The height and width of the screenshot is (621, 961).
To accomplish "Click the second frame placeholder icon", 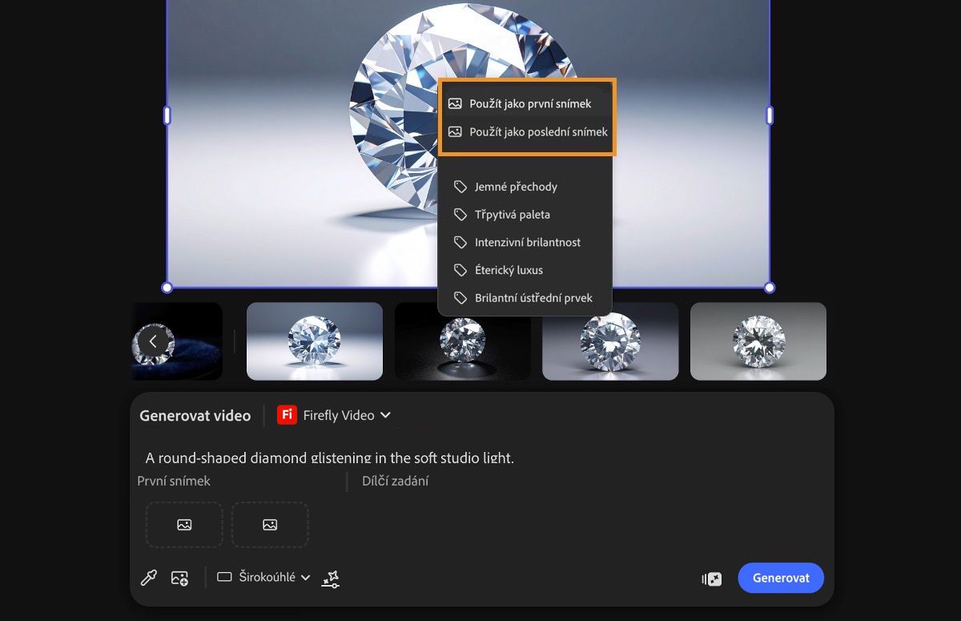I will coord(270,525).
